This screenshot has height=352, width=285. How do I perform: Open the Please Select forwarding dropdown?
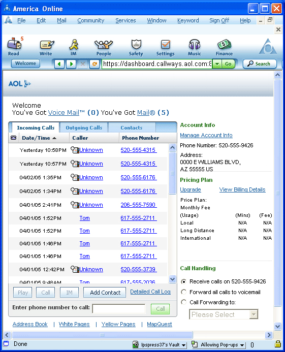point(224,314)
